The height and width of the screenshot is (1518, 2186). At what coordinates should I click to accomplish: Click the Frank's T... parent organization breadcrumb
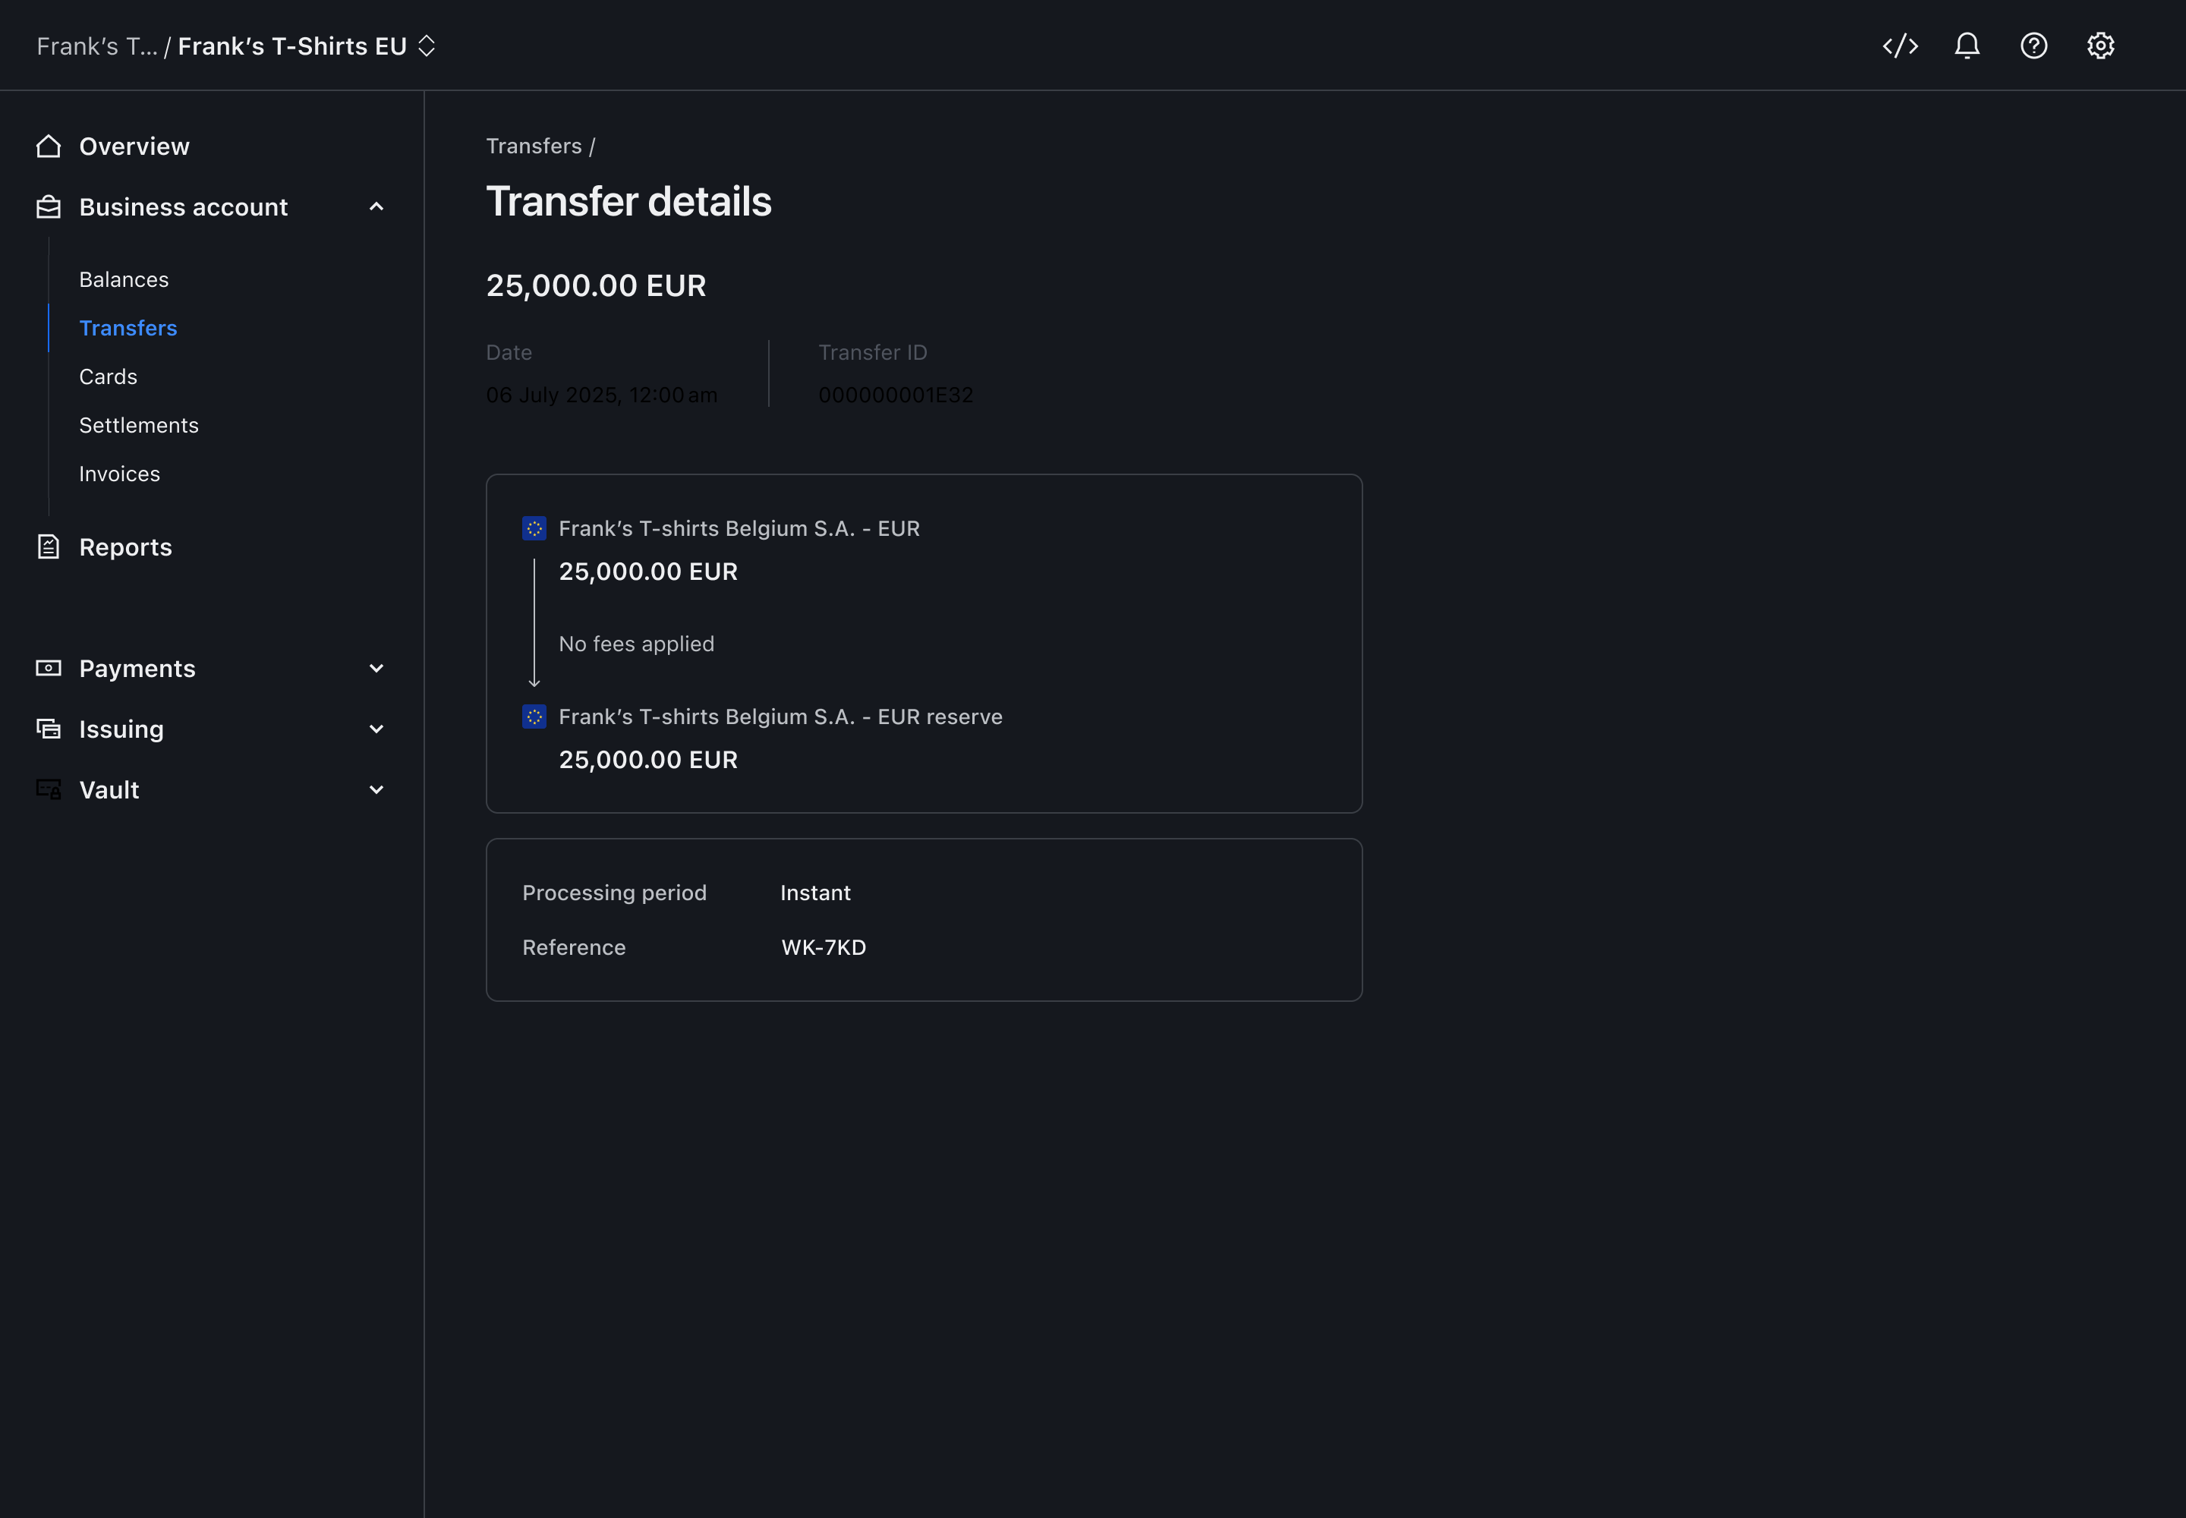tap(97, 46)
